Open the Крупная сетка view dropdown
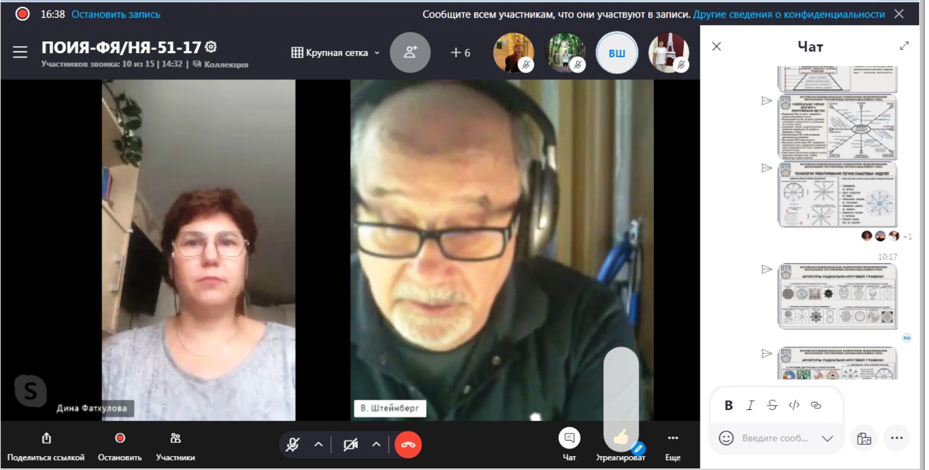 335,53
